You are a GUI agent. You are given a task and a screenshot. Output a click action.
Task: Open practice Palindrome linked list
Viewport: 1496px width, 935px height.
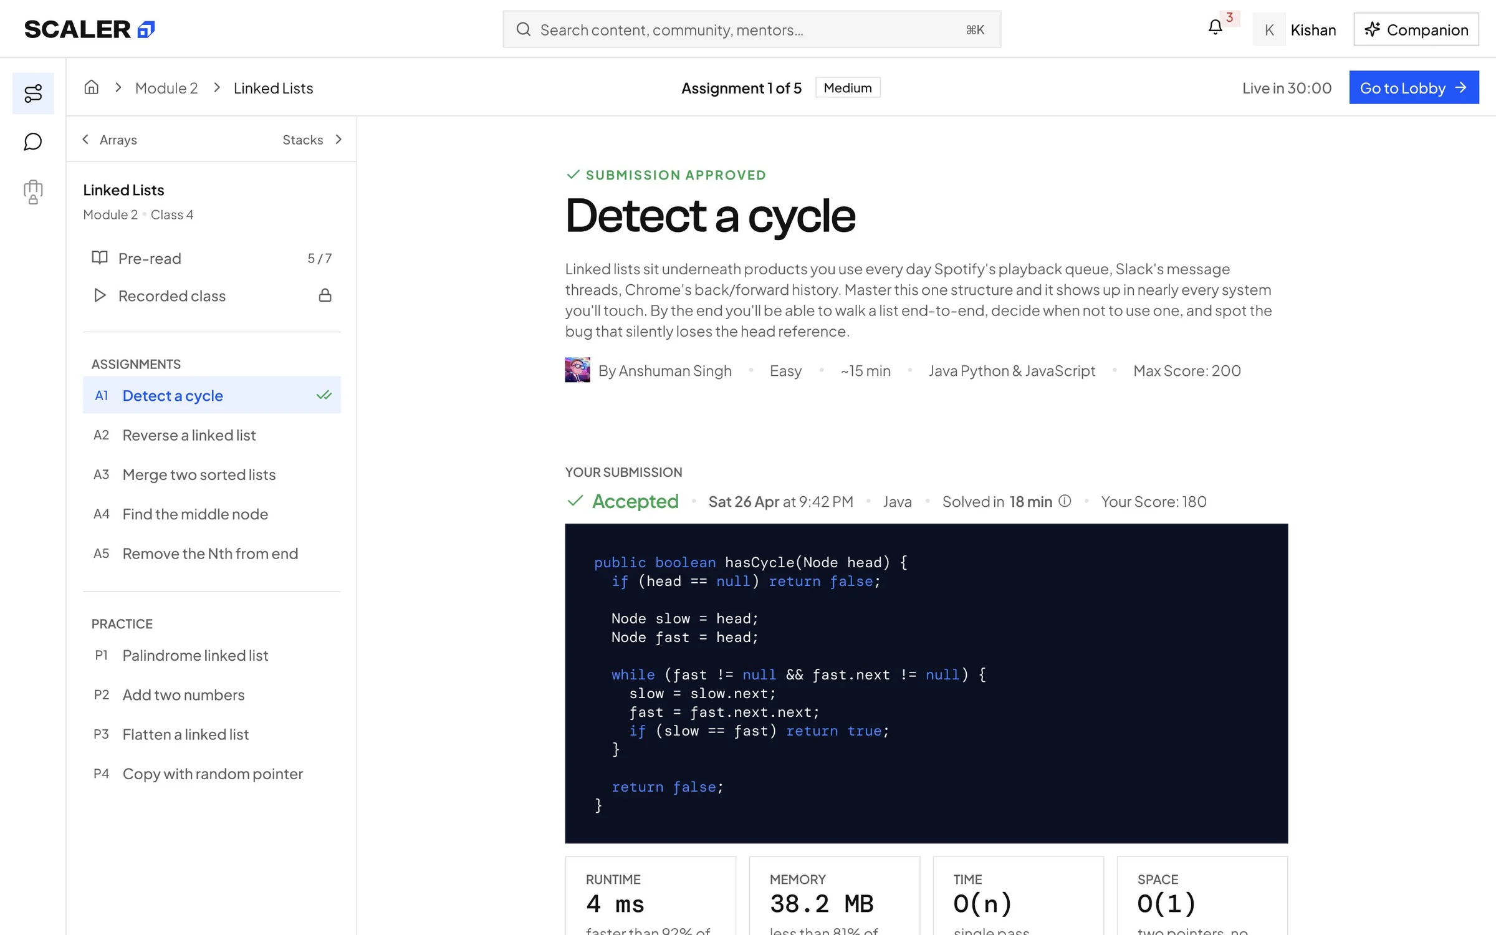(x=212, y=654)
